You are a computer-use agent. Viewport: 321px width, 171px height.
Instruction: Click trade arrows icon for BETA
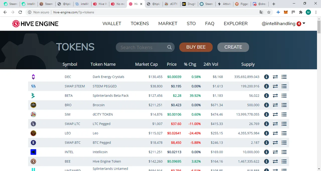point(275,96)
